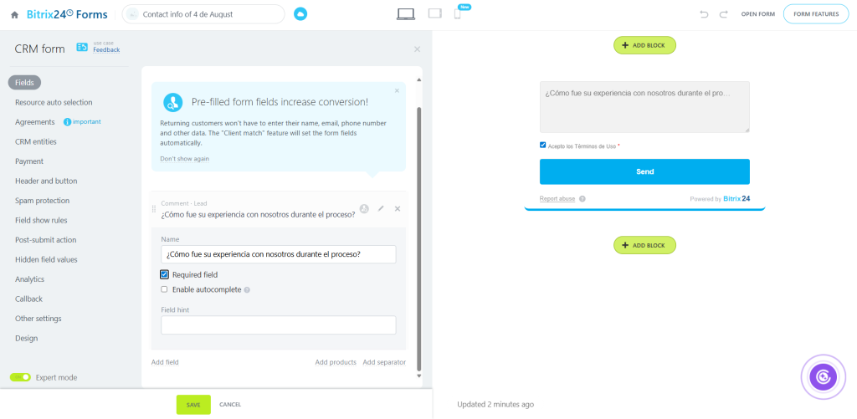Switch to tablet preview mode
Image resolution: width=857 pixels, height=419 pixels.
[434, 13]
